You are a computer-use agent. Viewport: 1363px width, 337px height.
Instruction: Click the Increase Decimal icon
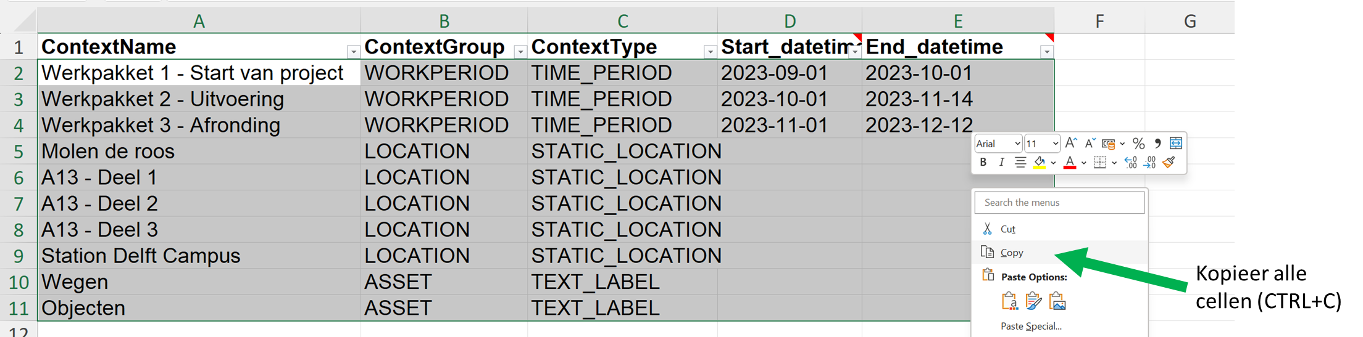[1130, 163]
